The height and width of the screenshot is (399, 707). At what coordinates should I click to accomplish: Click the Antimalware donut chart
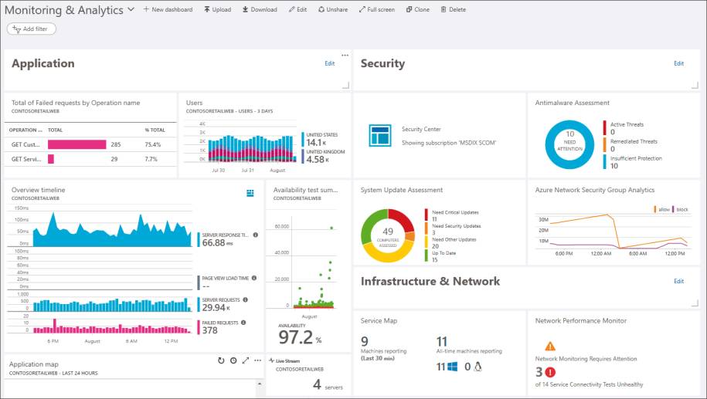(569, 144)
